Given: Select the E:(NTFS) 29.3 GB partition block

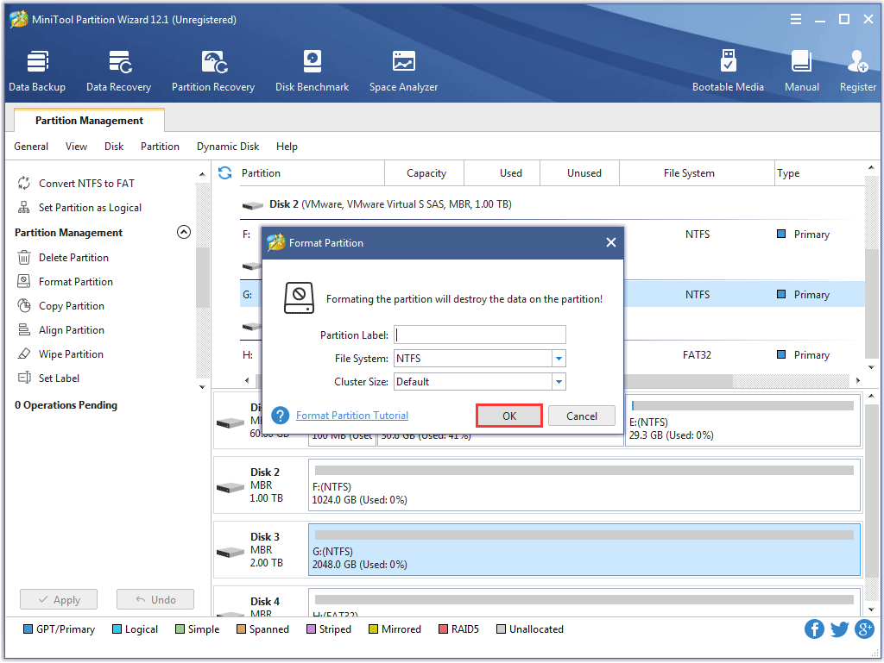Looking at the screenshot, I should pyautogui.click(x=743, y=421).
